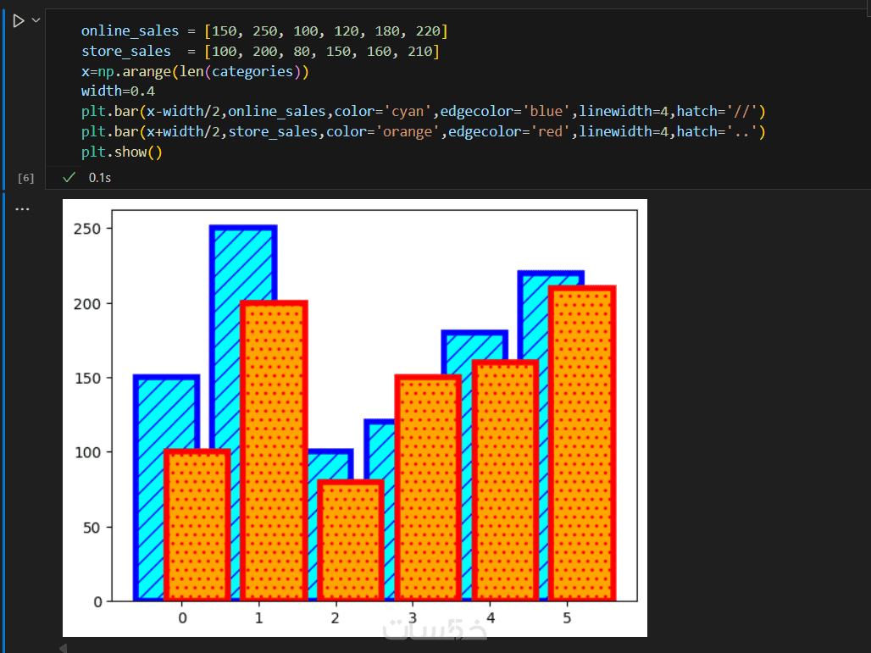871x653 pixels.
Task: Click the scroll left arrow below output
Action: (x=64, y=648)
